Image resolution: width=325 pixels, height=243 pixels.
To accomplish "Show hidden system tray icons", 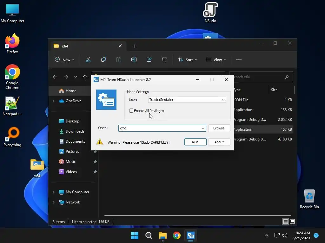I will tap(267, 235).
